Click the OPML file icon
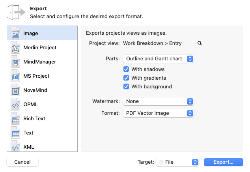 pos(15,104)
